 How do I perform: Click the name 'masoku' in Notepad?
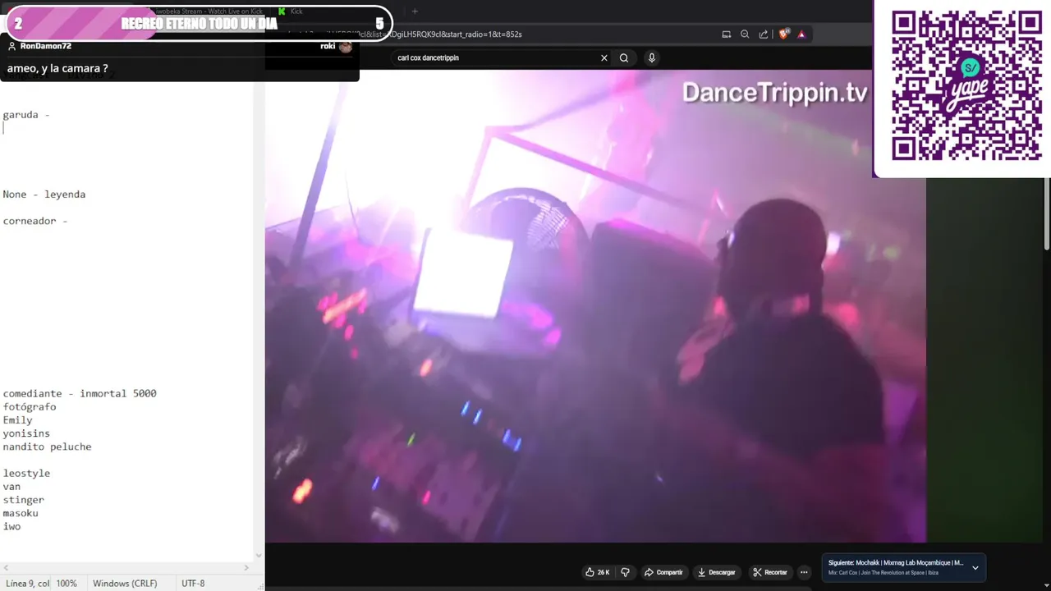[x=21, y=513]
